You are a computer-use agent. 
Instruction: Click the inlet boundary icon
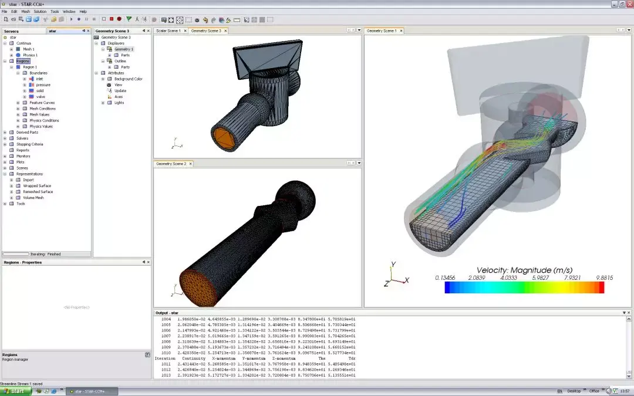coord(31,79)
